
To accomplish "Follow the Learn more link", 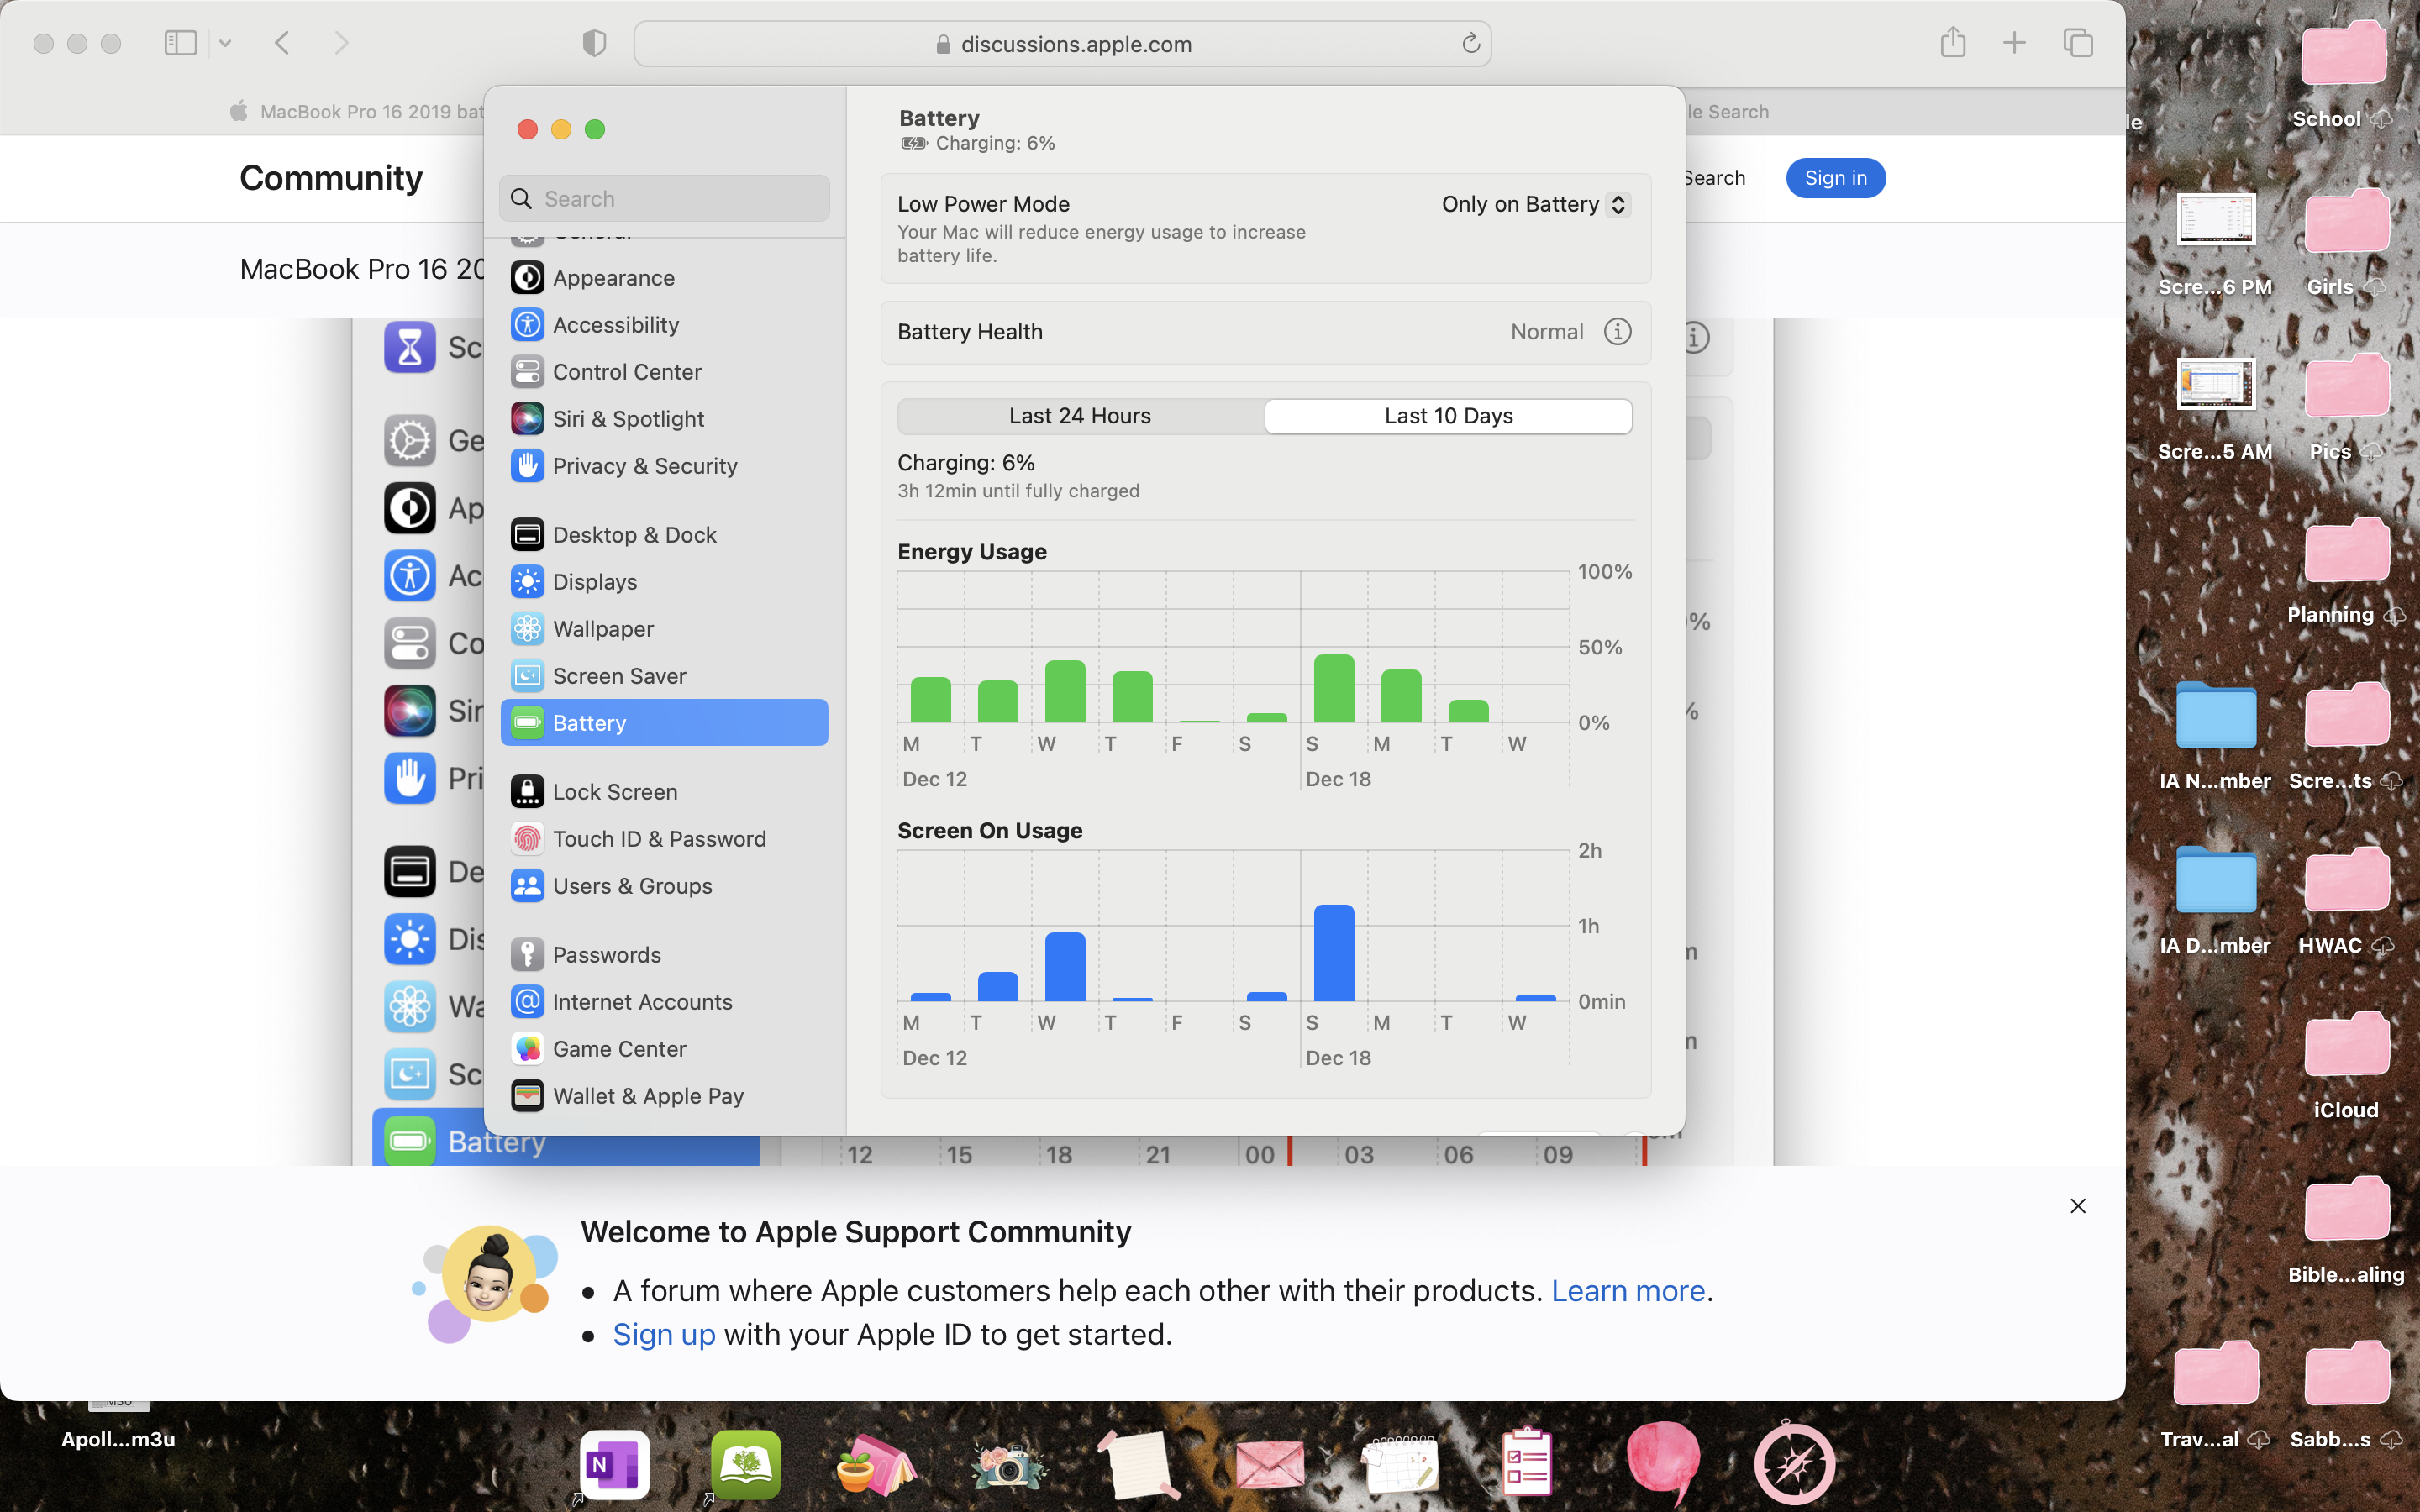I will (1627, 1291).
